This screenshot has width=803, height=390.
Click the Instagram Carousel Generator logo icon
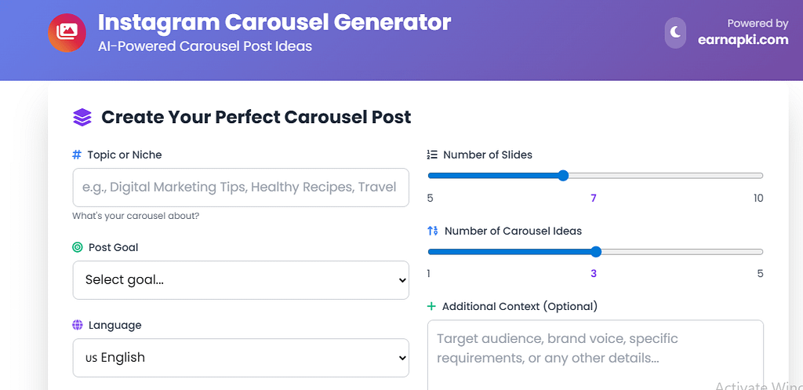pos(67,33)
